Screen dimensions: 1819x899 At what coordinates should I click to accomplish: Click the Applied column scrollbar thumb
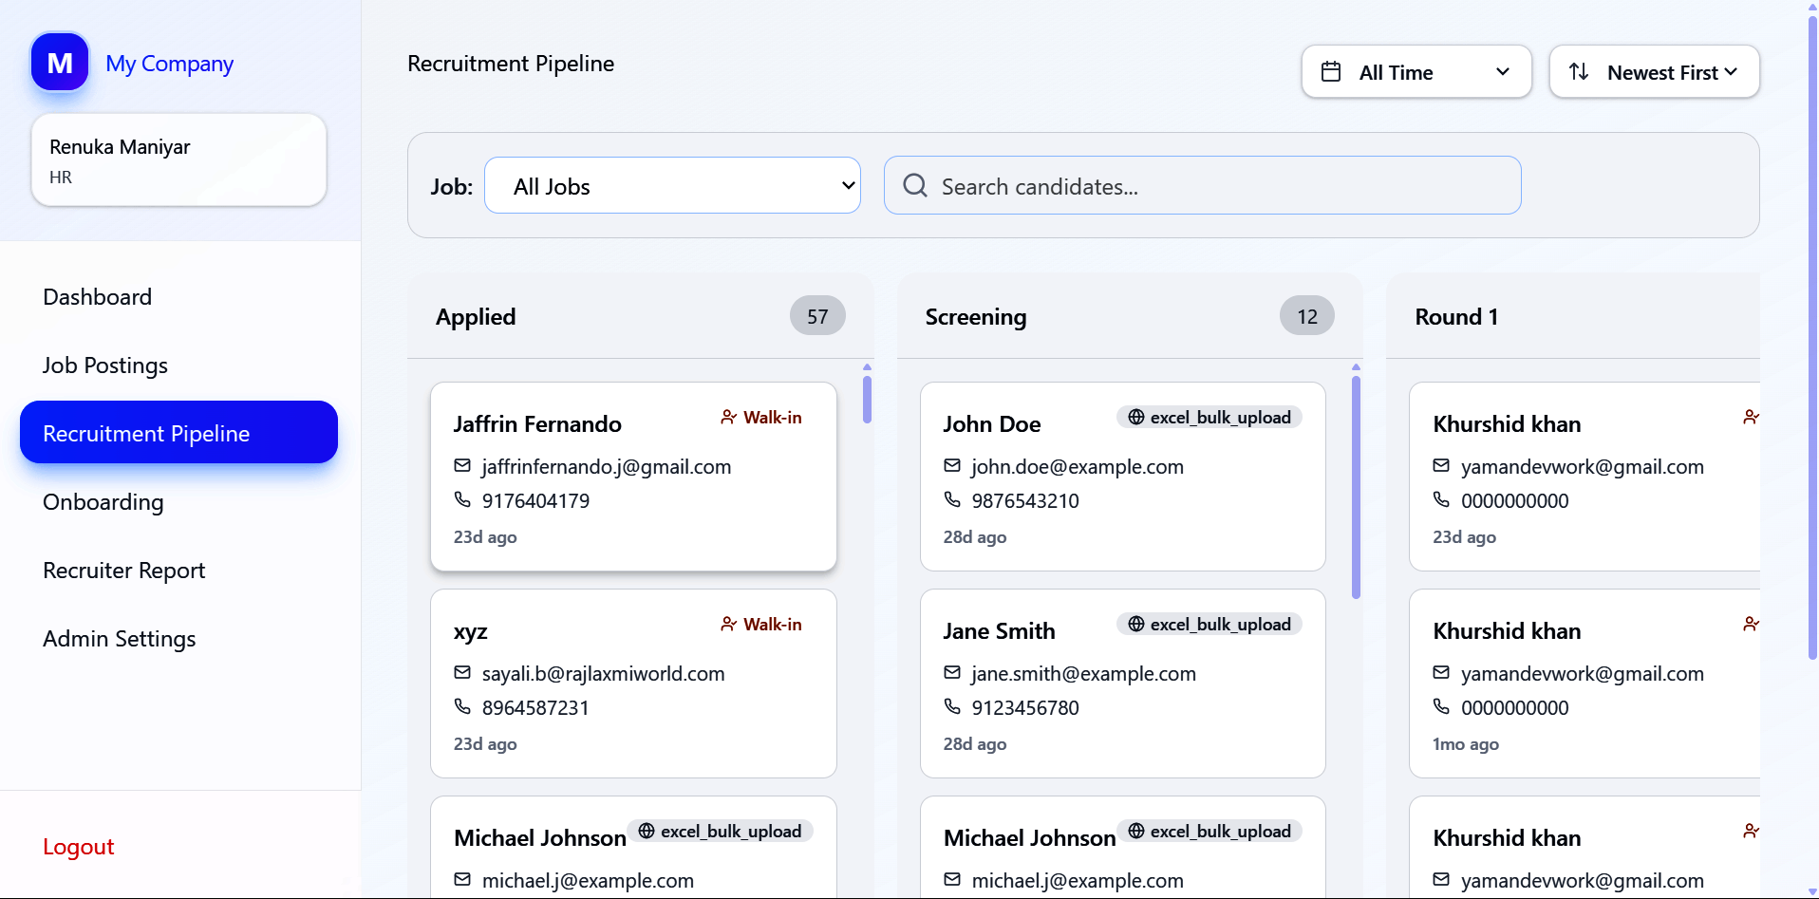coord(867,400)
